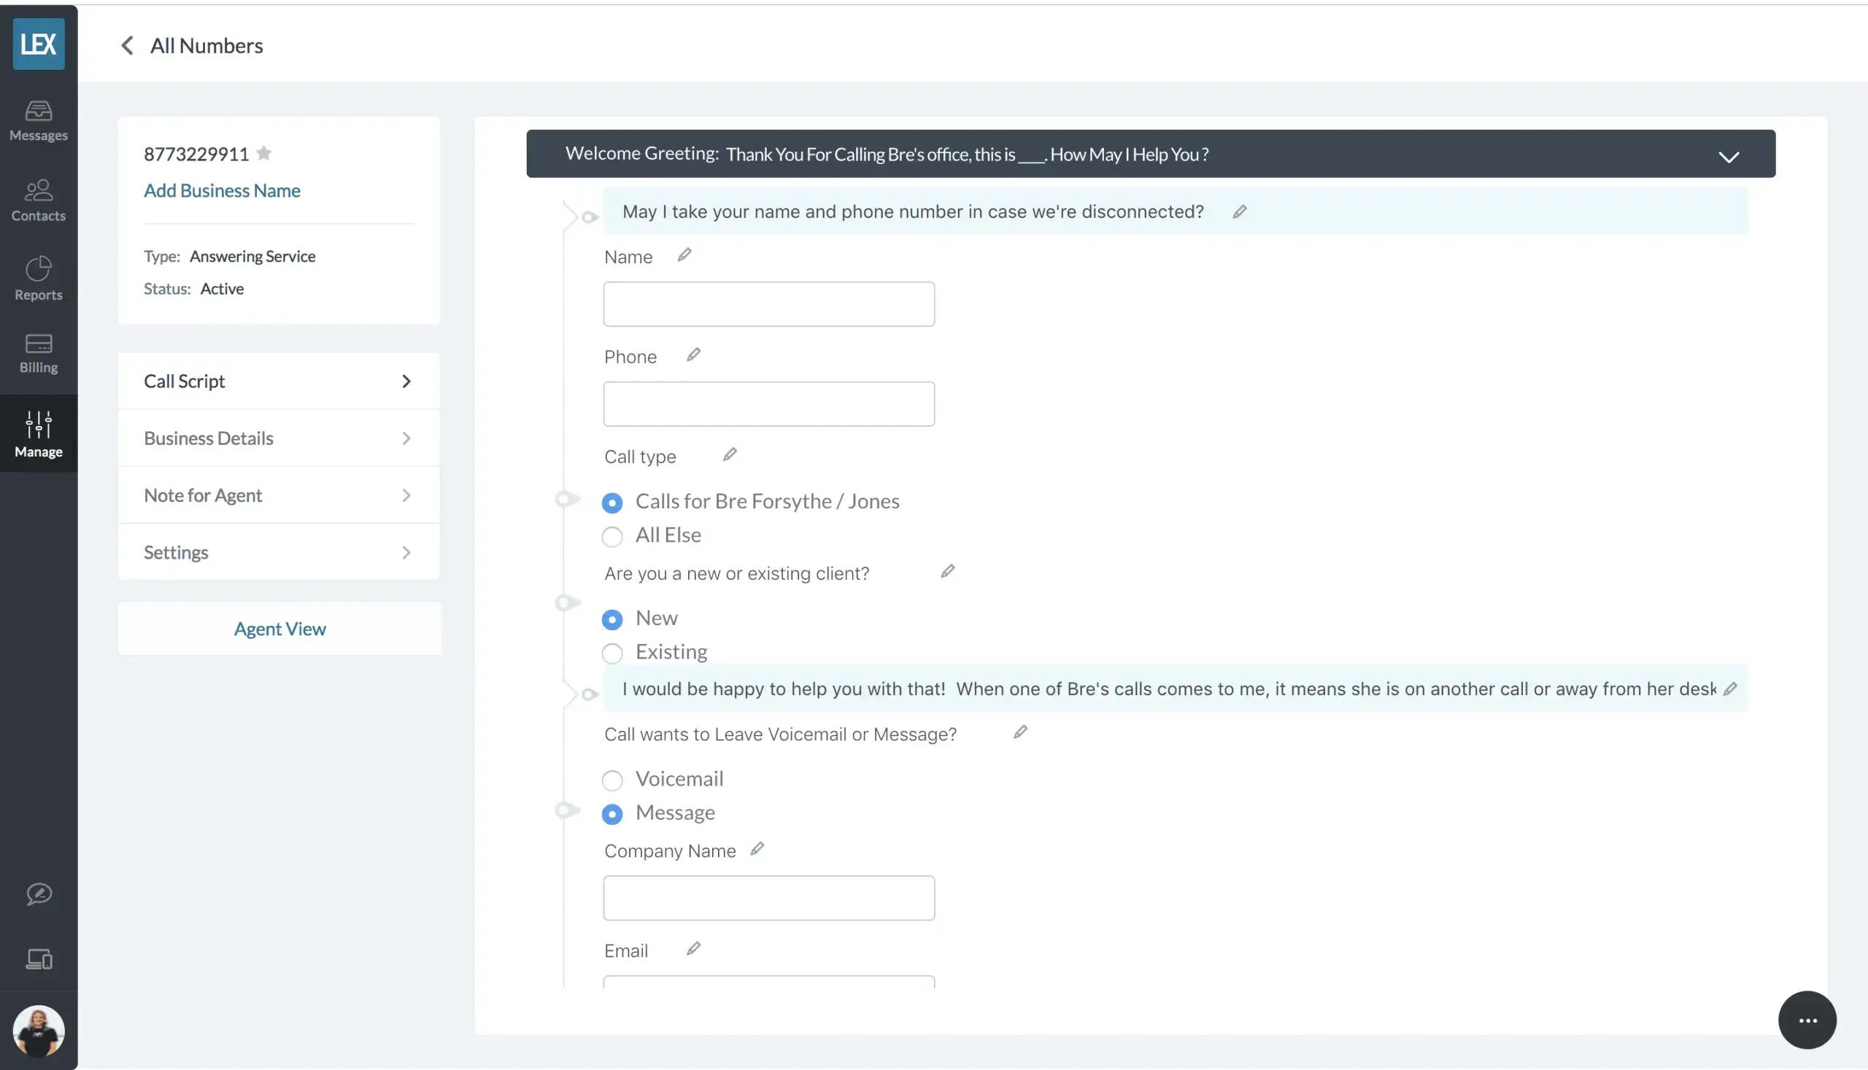Click into the Name input field
The width and height of the screenshot is (1868, 1070).
click(x=769, y=304)
